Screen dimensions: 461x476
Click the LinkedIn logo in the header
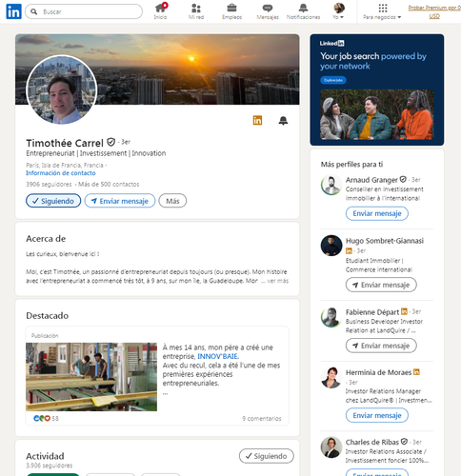[13, 11]
